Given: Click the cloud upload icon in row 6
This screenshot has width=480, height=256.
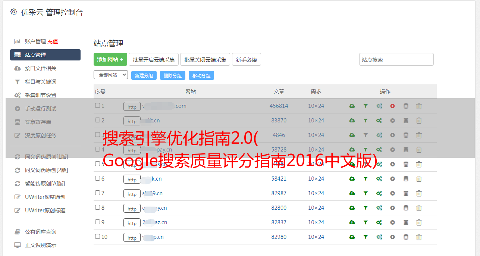Looking at the screenshot, I should coord(352,179).
